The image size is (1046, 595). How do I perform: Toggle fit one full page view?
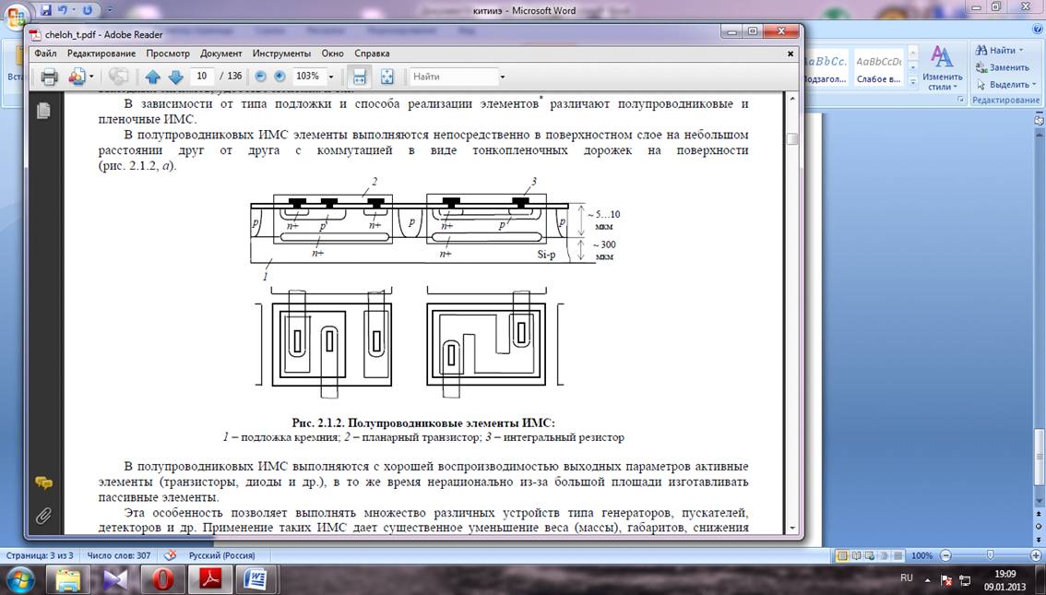pos(386,77)
